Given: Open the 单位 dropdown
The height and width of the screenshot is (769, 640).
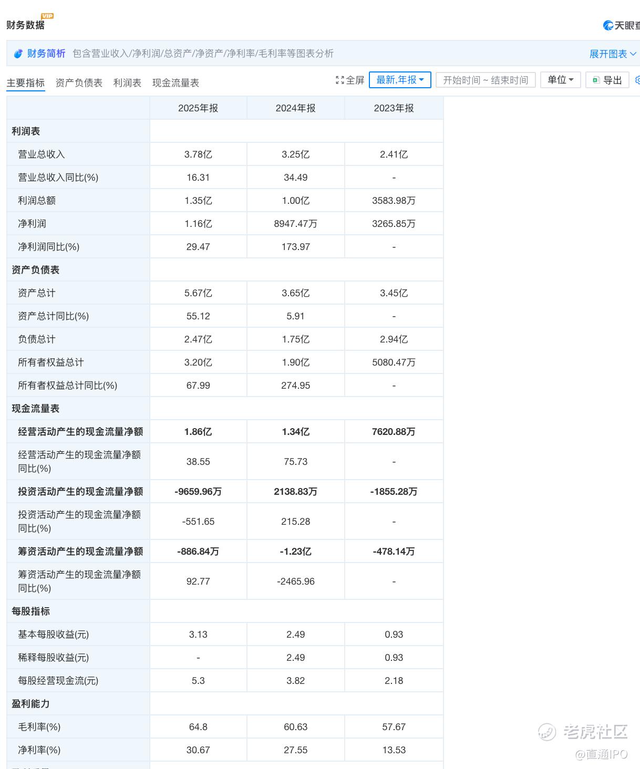Looking at the screenshot, I should tap(560, 80).
